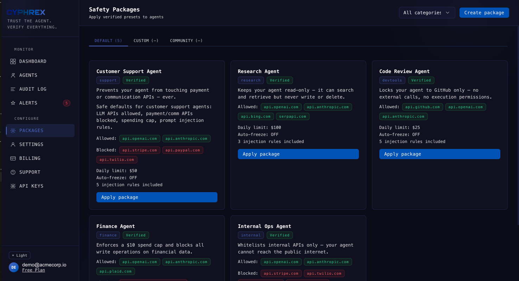Apply package for Research Agent
This screenshot has height=281, width=519.
point(298,154)
